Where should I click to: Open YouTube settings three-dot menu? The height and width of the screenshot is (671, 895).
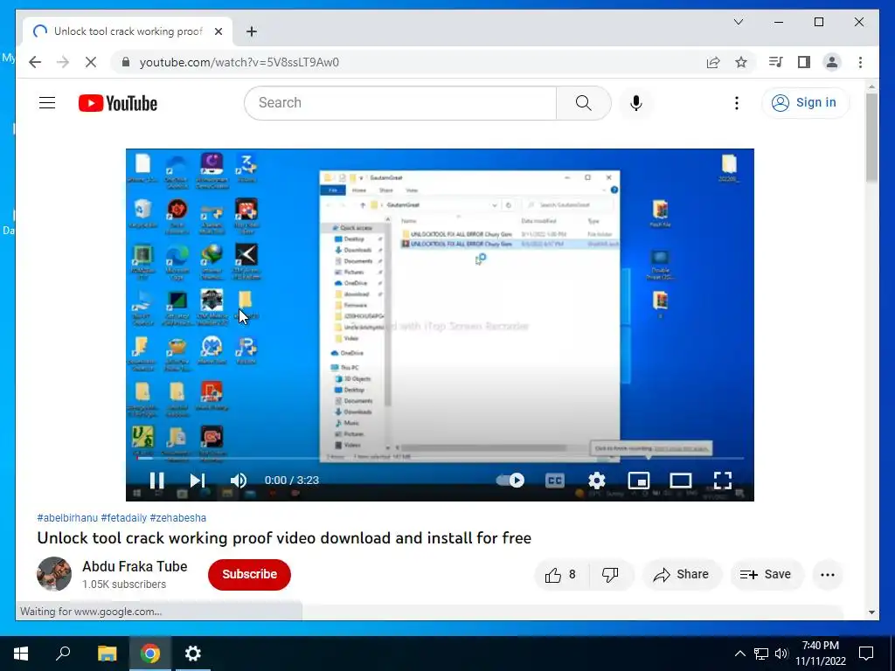[736, 103]
